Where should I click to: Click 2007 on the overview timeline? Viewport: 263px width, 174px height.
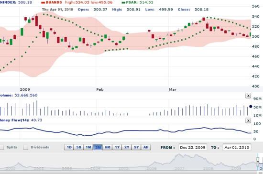pos(180,168)
